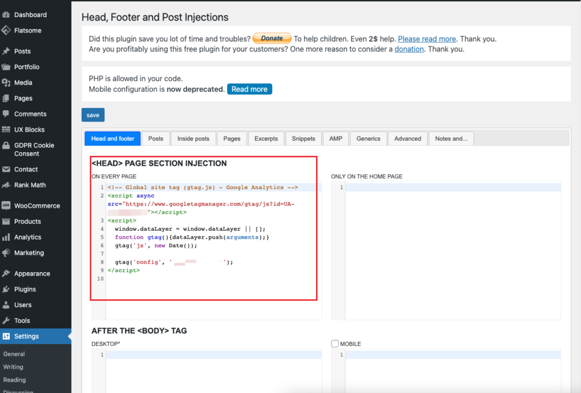The width and height of the screenshot is (581, 393).
Task: Click the Media icon in sidebar
Action: tap(6, 83)
